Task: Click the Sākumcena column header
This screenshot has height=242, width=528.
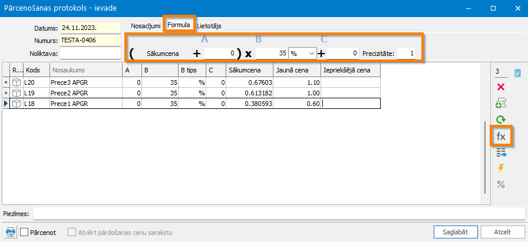Action: click(x=249, y=70)
